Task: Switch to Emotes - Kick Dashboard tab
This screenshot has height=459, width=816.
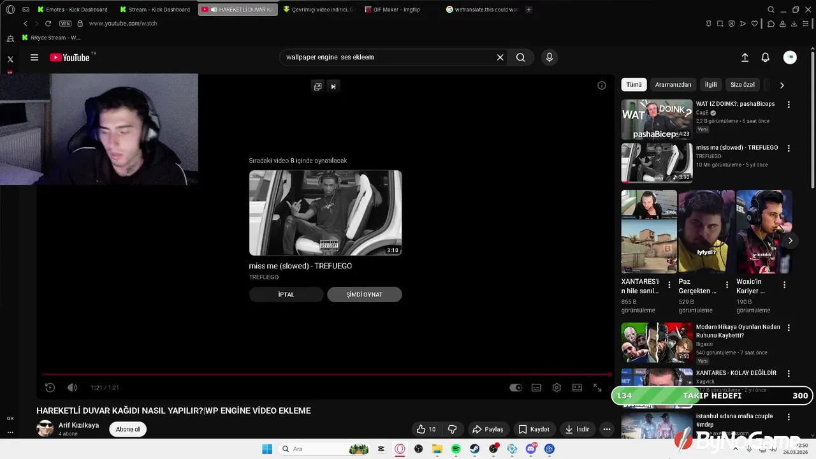Action: coord(72,10)
